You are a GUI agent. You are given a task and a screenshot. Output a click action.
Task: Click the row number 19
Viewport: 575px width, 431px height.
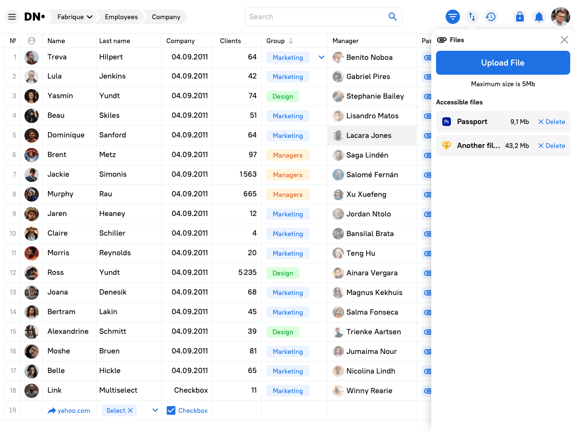point(12,410)
